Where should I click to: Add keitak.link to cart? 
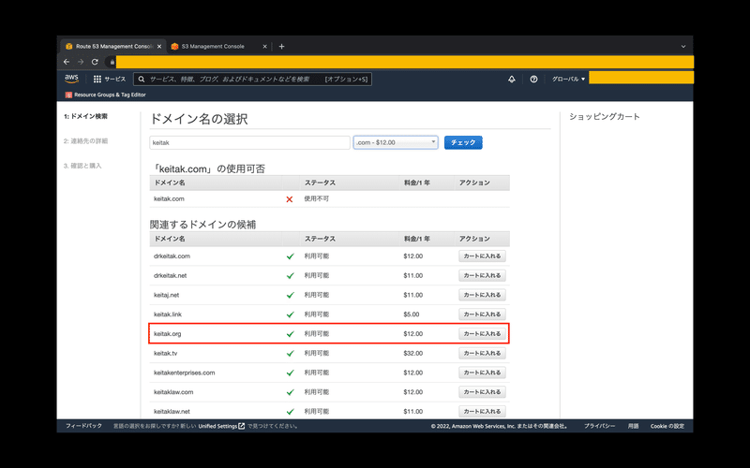pos(482,314)
